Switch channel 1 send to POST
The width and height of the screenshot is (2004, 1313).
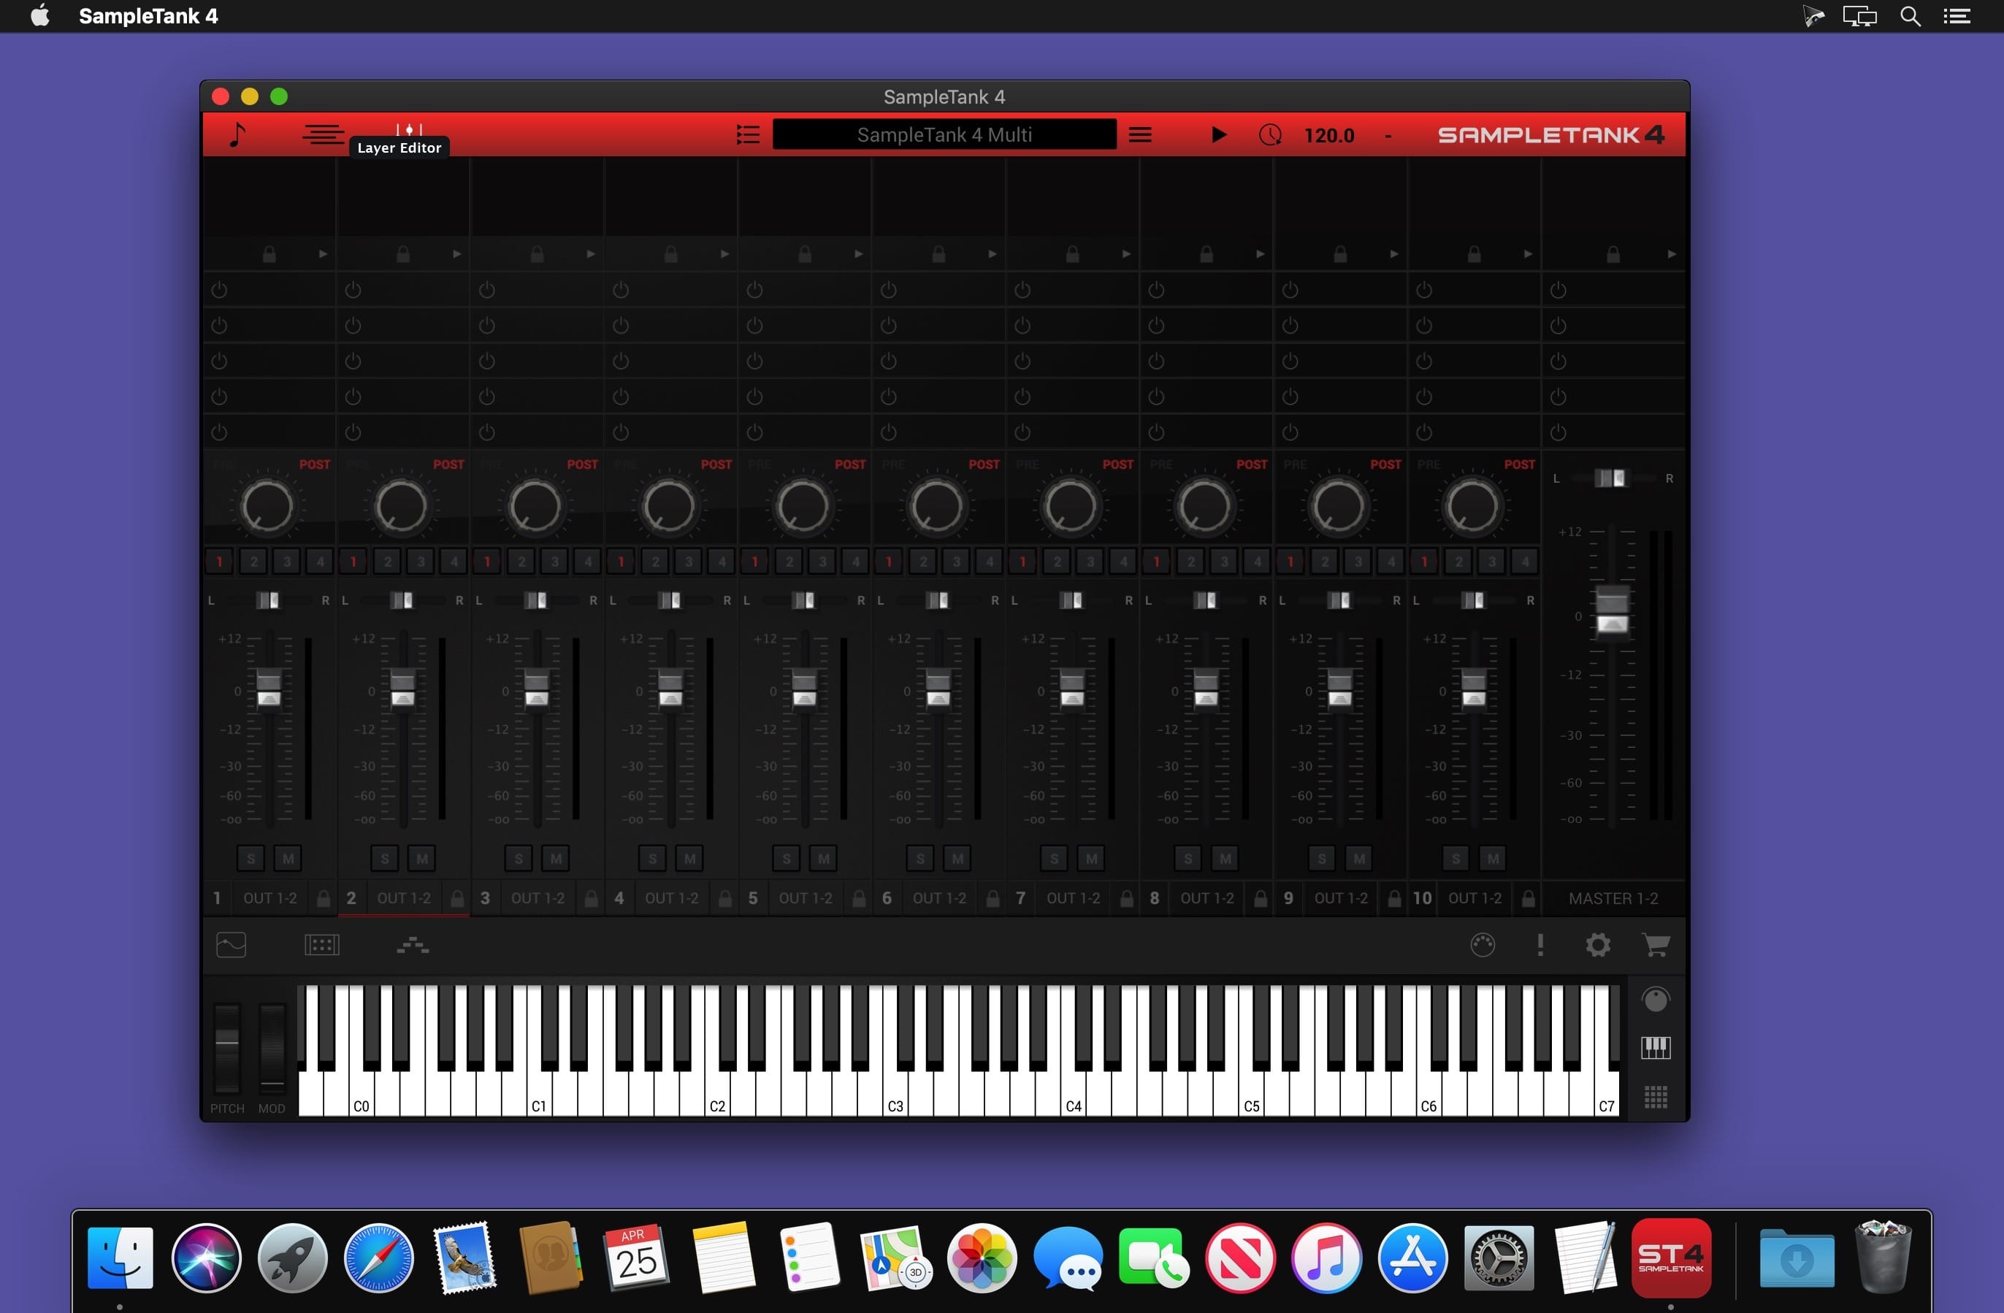coord(315,465)
